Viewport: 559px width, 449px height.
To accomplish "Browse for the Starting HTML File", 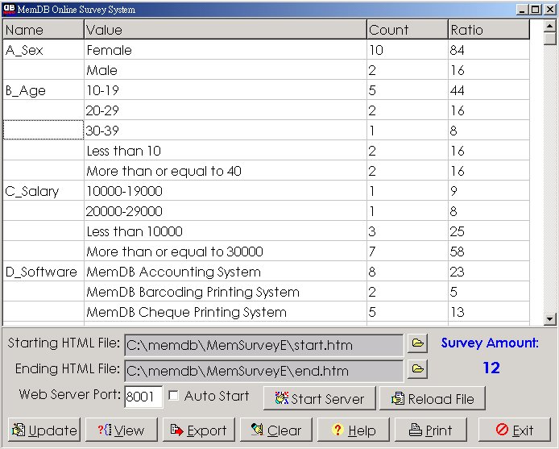I will click(417, 343).
